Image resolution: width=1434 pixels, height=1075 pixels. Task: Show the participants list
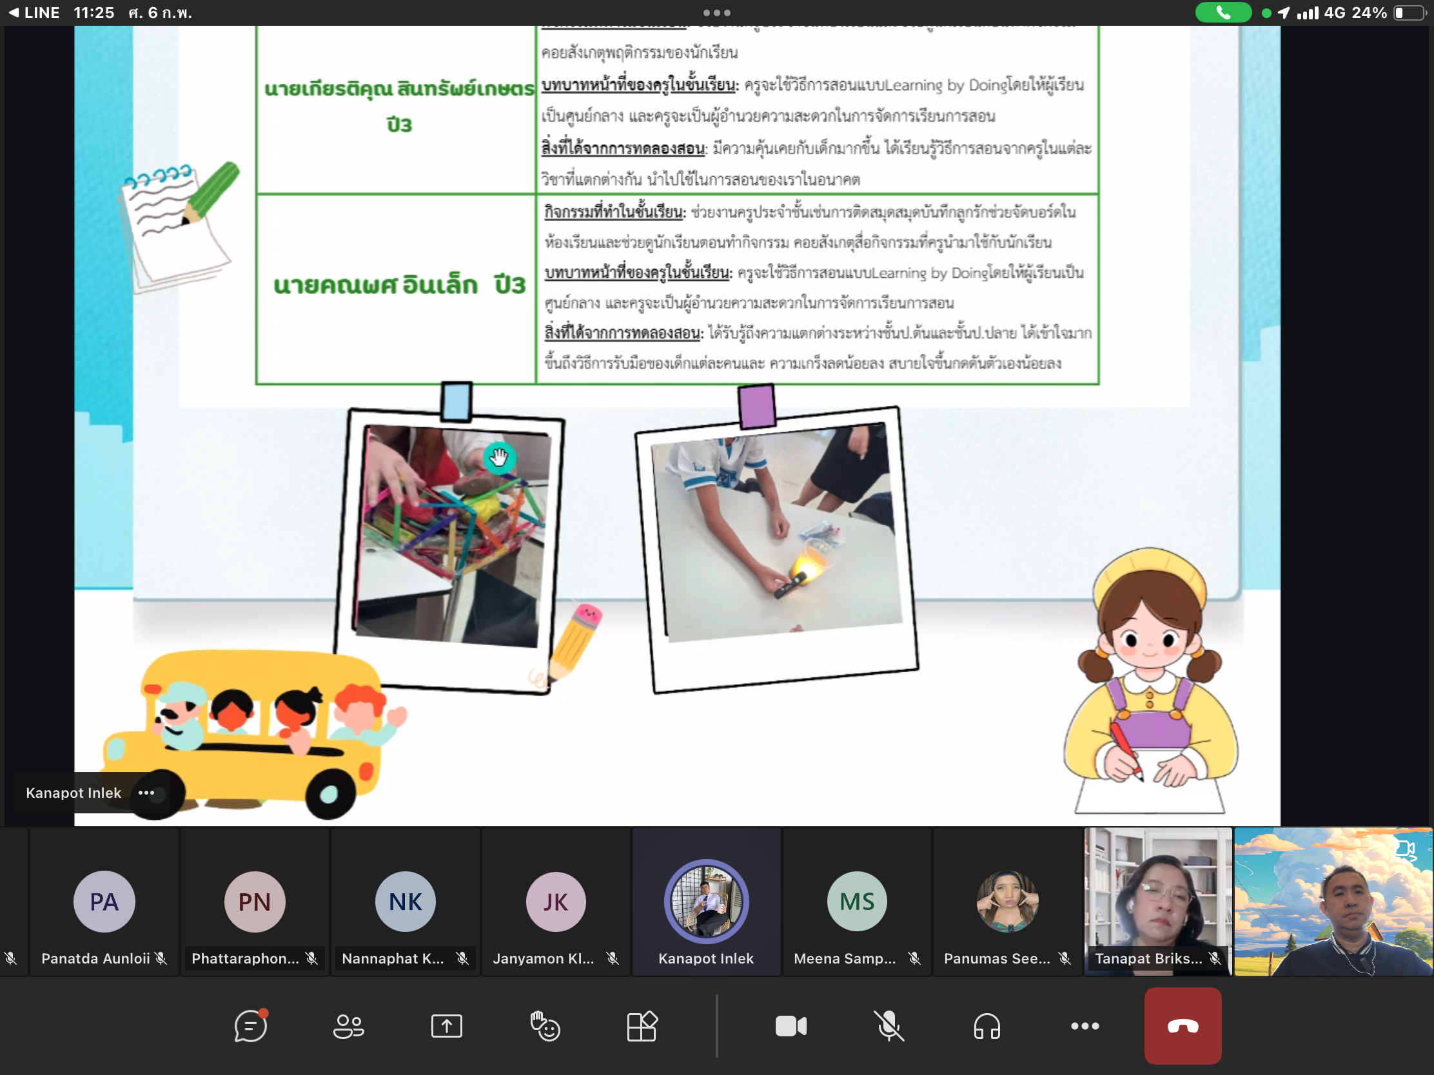point(349,1027)
